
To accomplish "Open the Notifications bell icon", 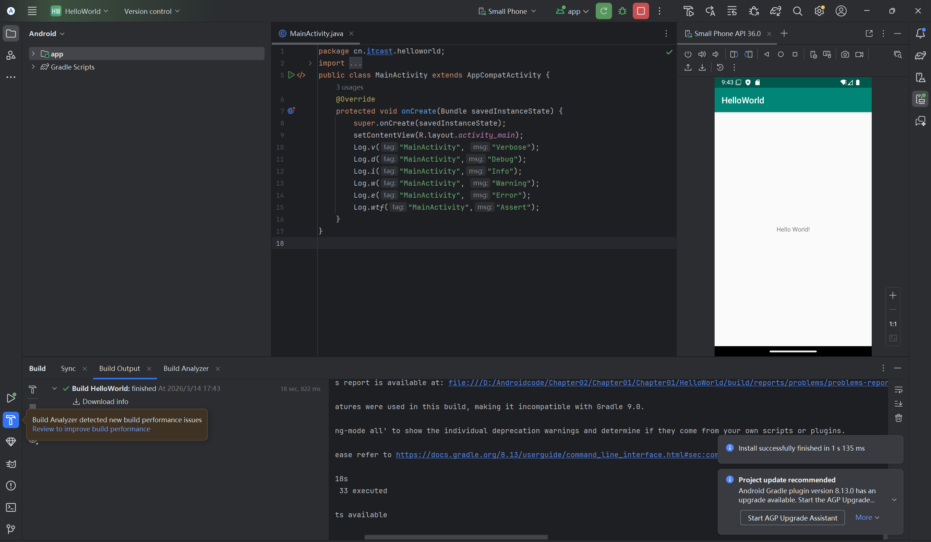I will tap(920, 33).
